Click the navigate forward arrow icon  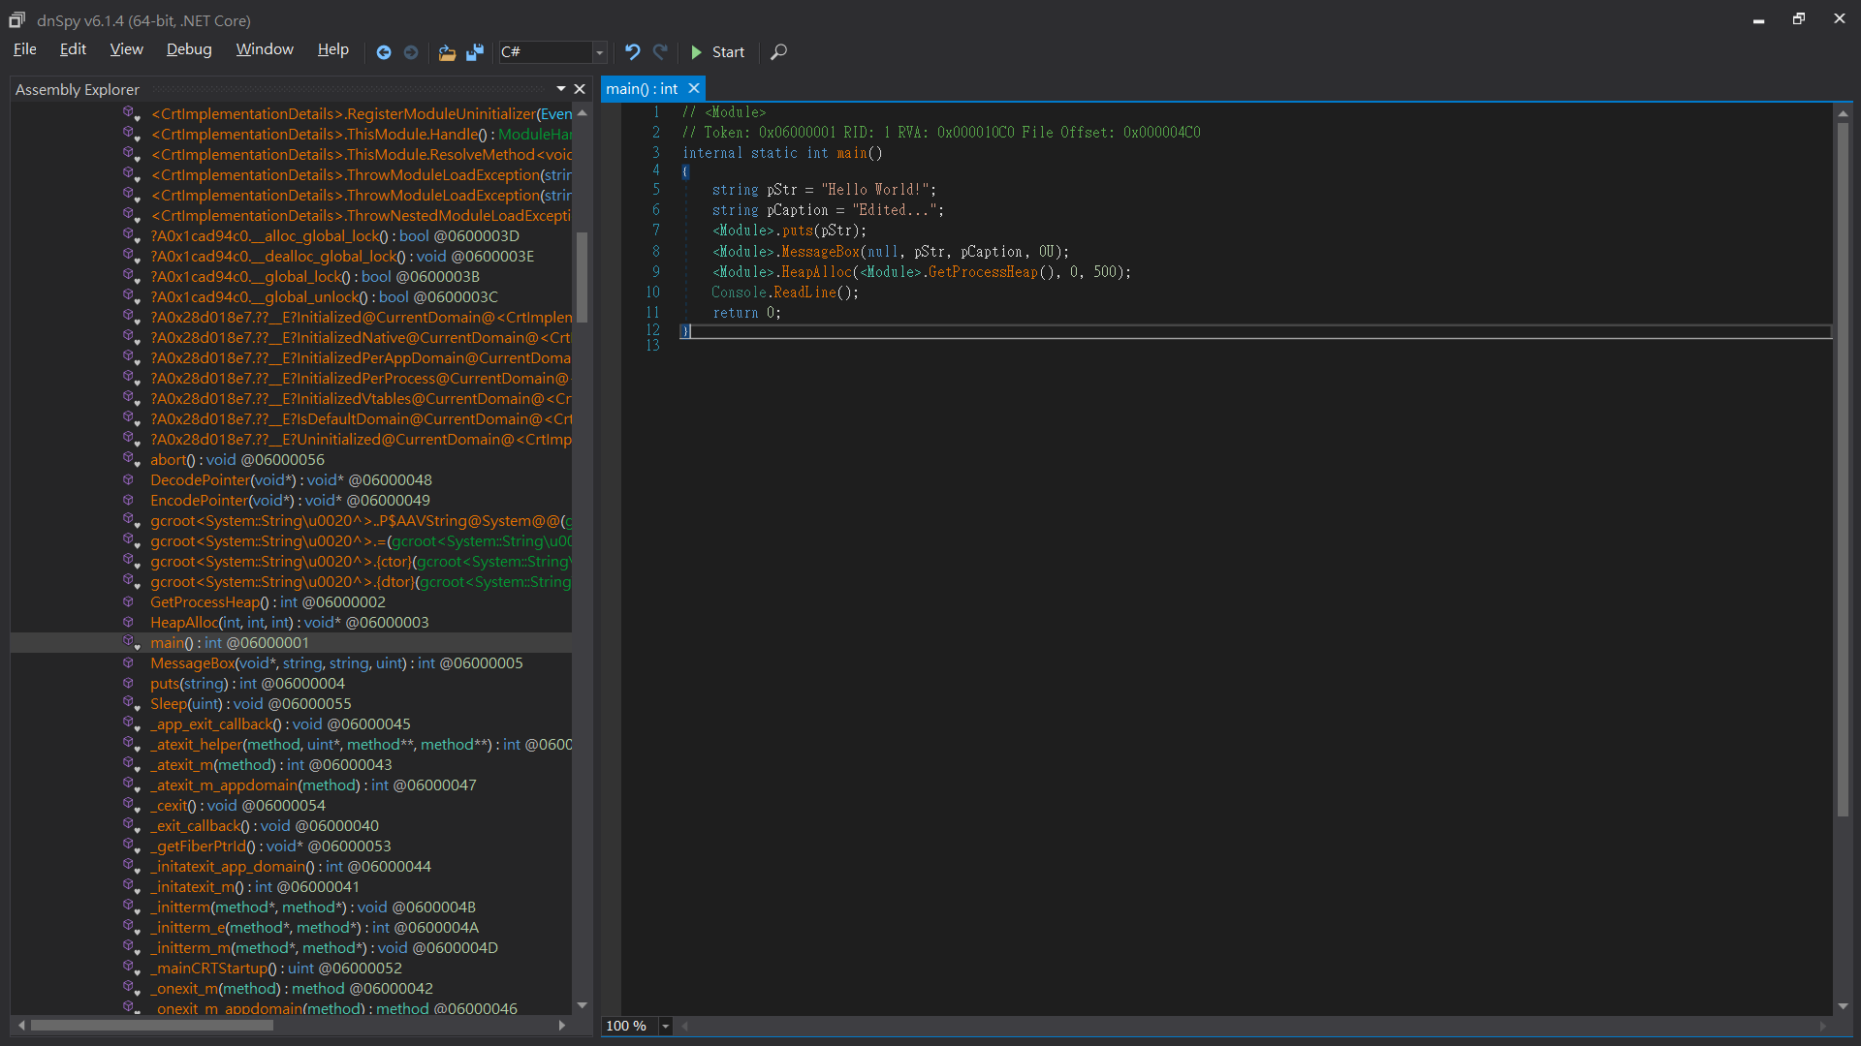point(411,52)
